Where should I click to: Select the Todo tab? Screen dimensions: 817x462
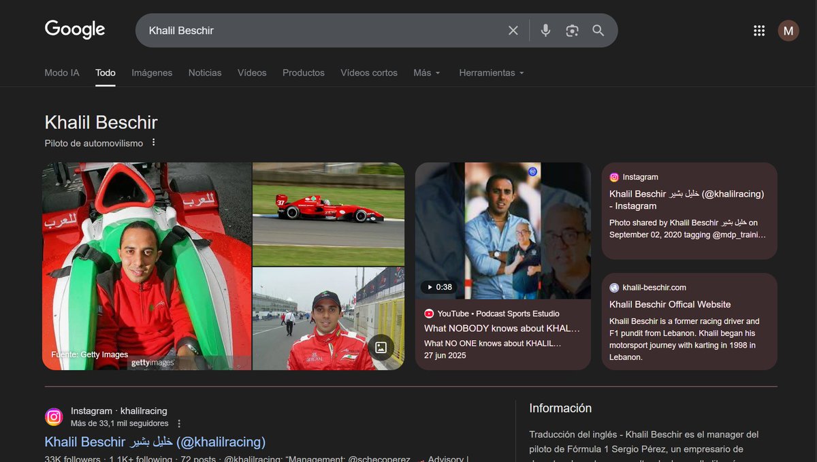coord(106,73)
